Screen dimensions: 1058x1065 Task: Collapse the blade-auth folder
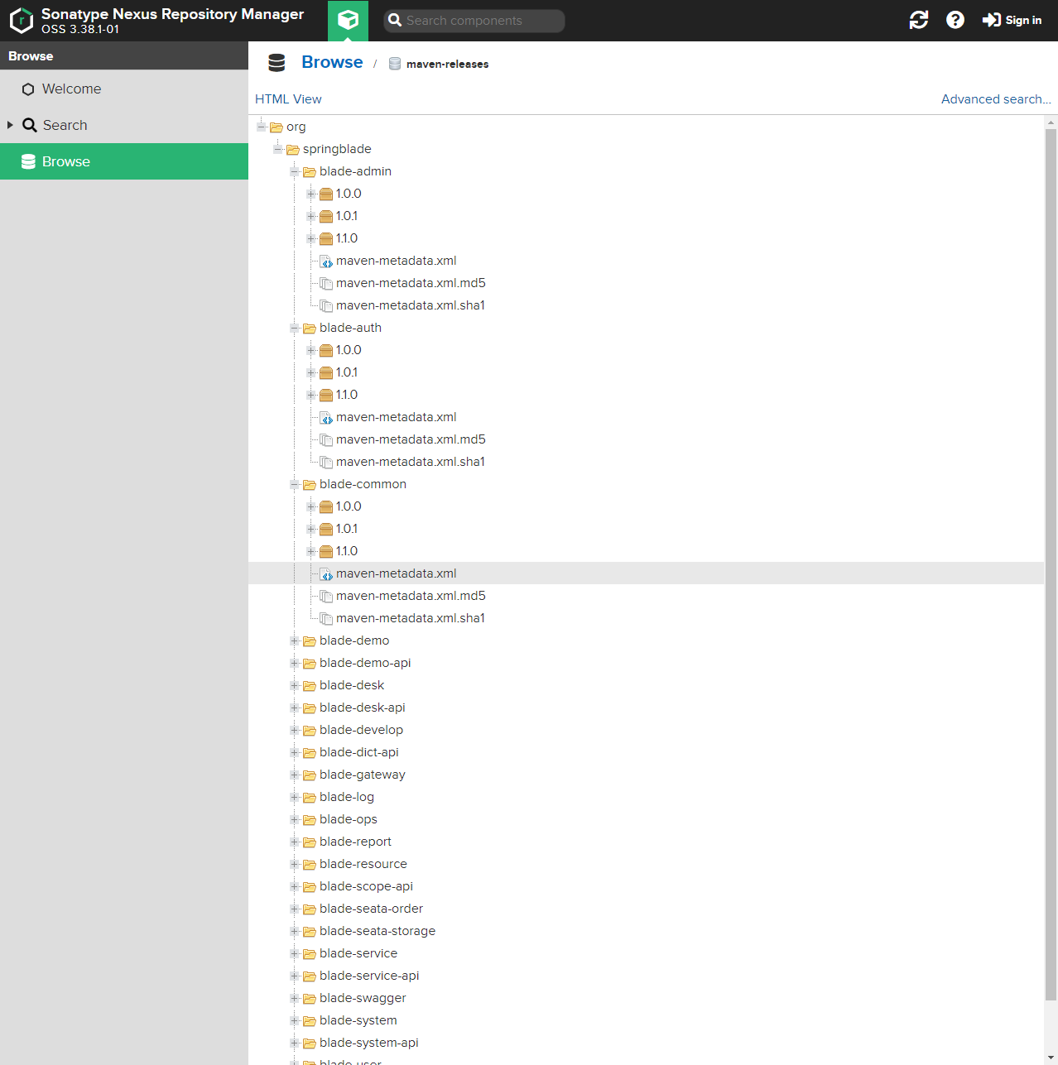click(x=294, y=328)
